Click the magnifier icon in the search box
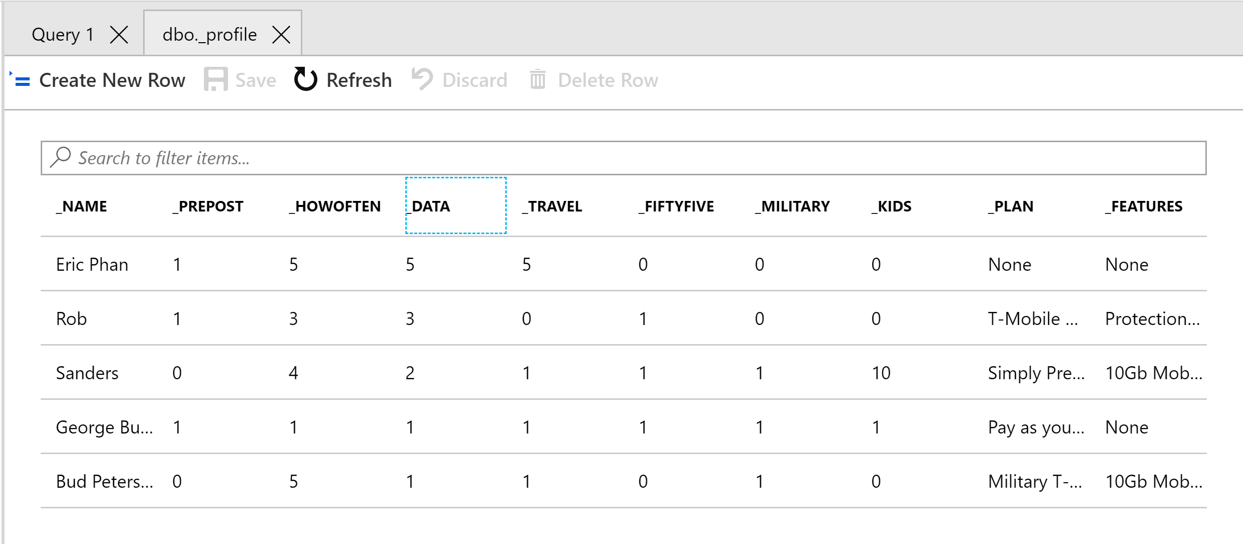 61,157
